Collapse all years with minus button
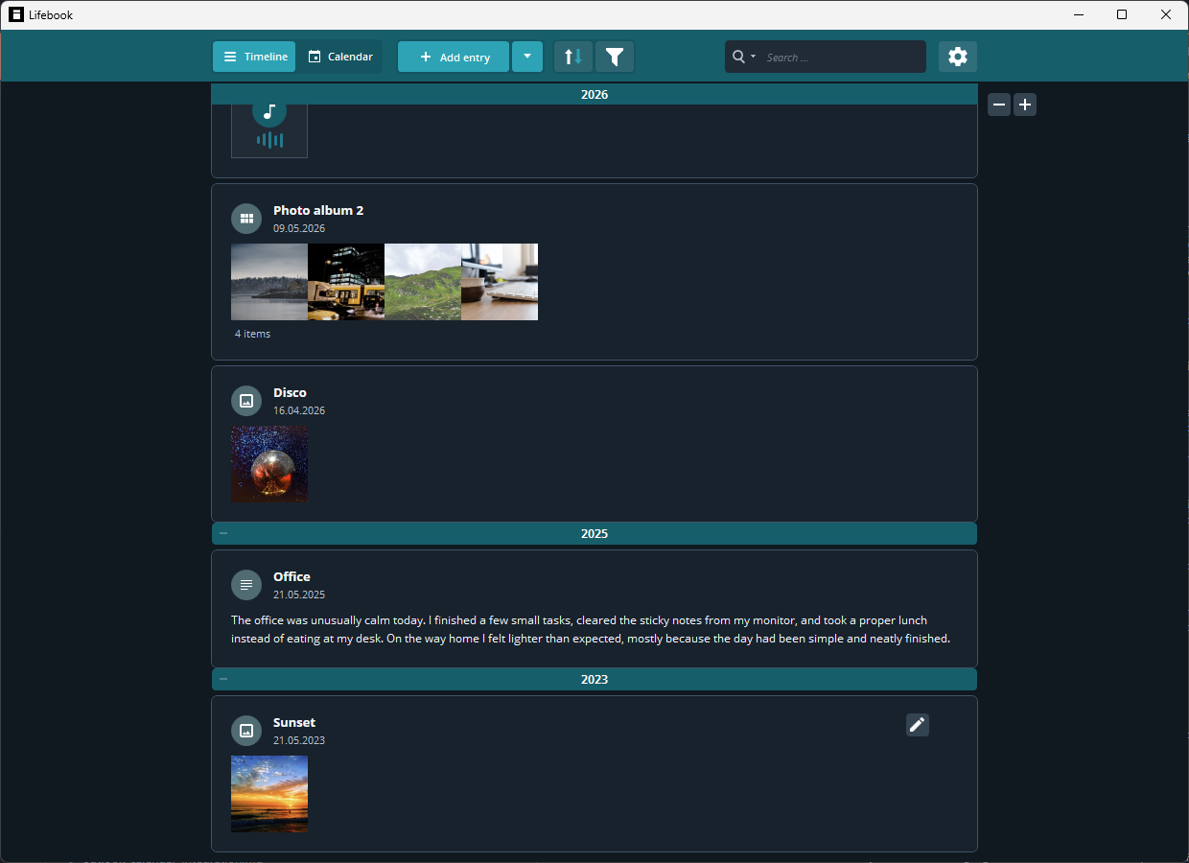Viewport: 1189px width, 863px height. [999, 105]
